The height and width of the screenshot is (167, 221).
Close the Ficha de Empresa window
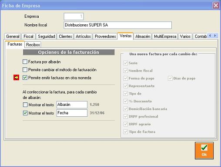tap(216, 6)
